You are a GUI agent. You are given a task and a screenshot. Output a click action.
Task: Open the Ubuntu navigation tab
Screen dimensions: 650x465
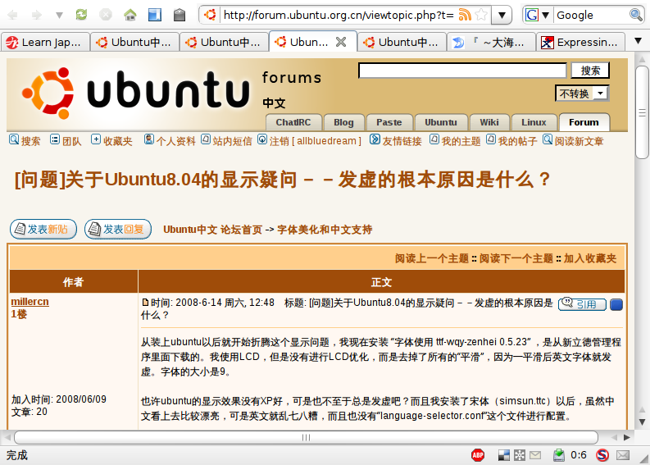point(441,122)
